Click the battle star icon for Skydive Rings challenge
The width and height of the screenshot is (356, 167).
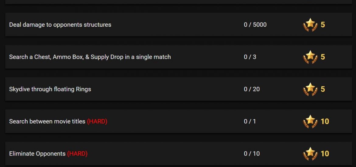click(310, 89)
